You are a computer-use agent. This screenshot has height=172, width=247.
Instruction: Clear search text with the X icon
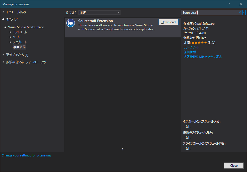pos(240,12)
